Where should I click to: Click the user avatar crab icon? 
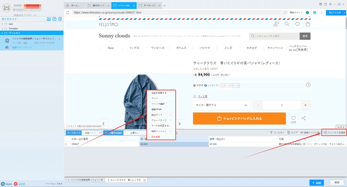pyautogui.click(x=7, y=8)
